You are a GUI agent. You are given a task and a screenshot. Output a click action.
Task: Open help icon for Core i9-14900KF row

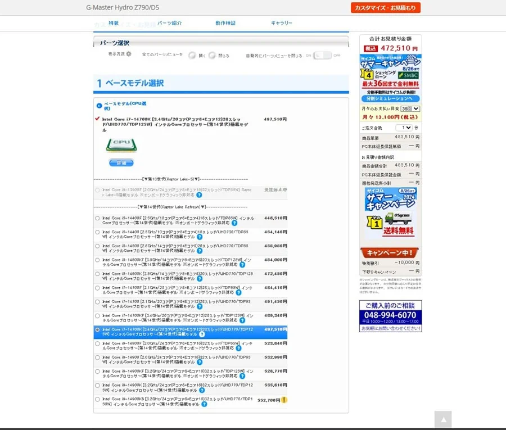(242, 376)
